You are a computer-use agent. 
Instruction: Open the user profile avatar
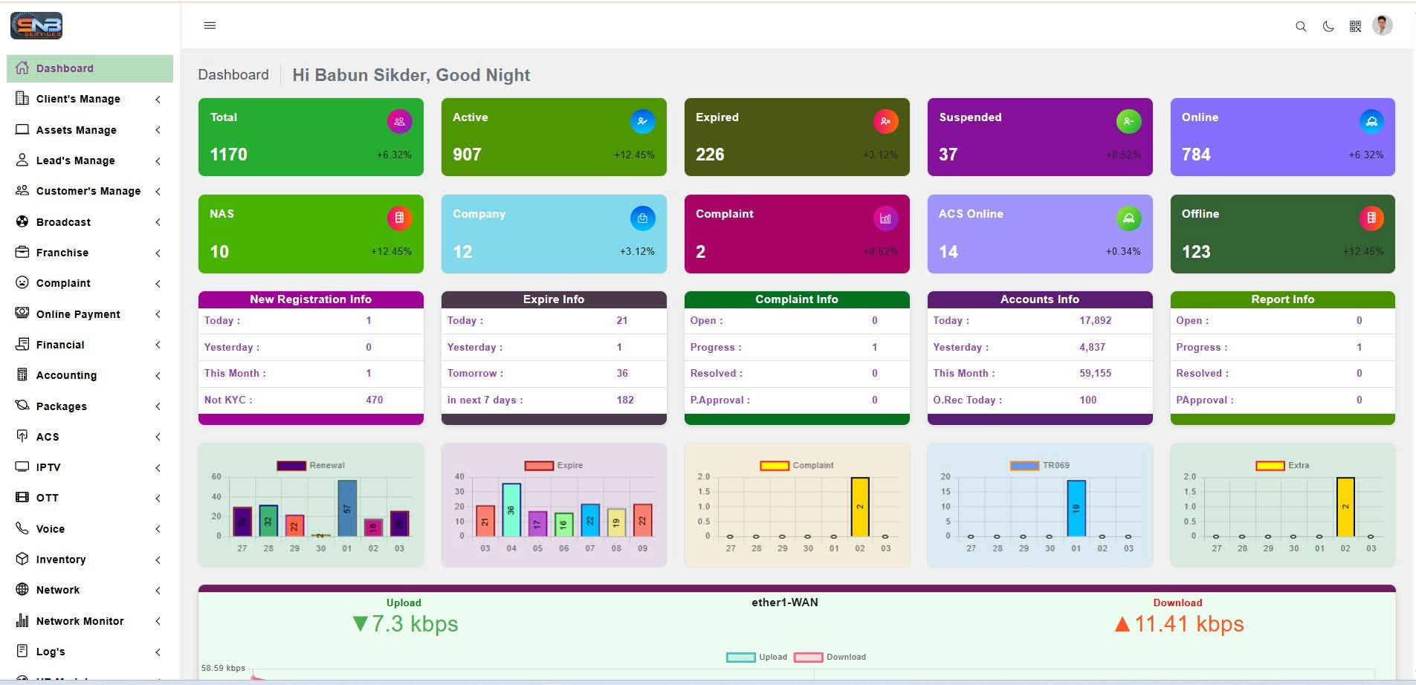1382,25
